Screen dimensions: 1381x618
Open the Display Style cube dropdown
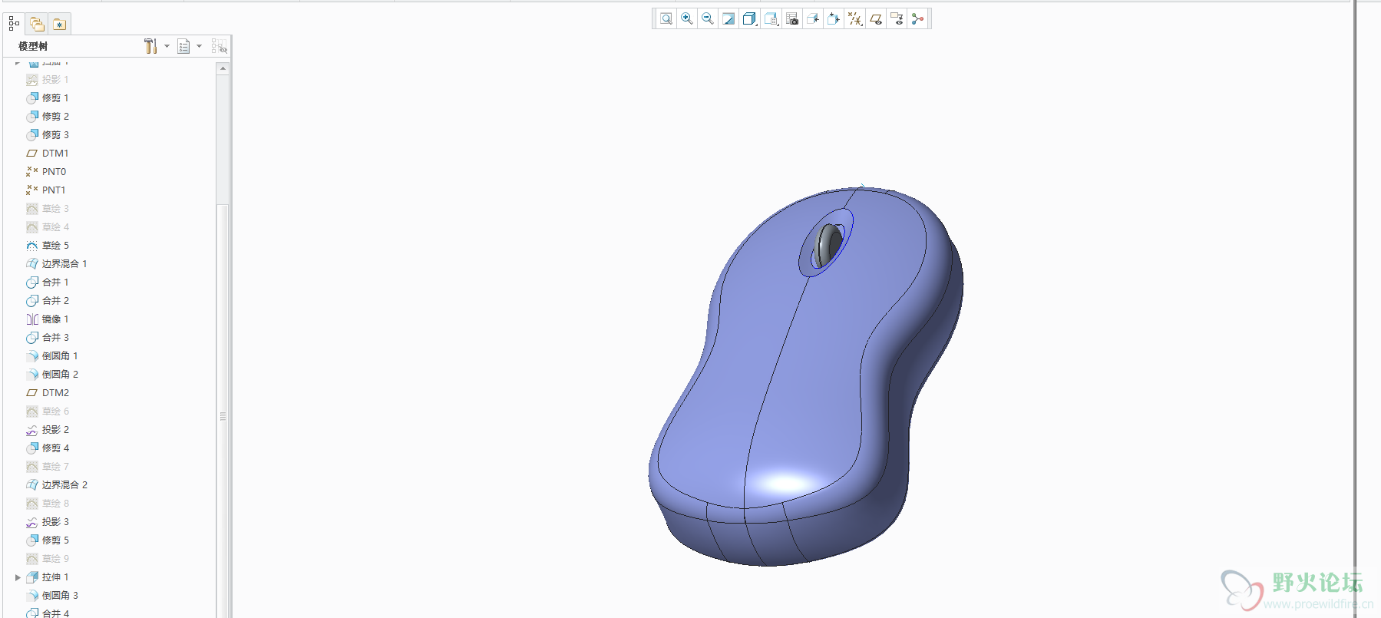(x=750, y=19)
